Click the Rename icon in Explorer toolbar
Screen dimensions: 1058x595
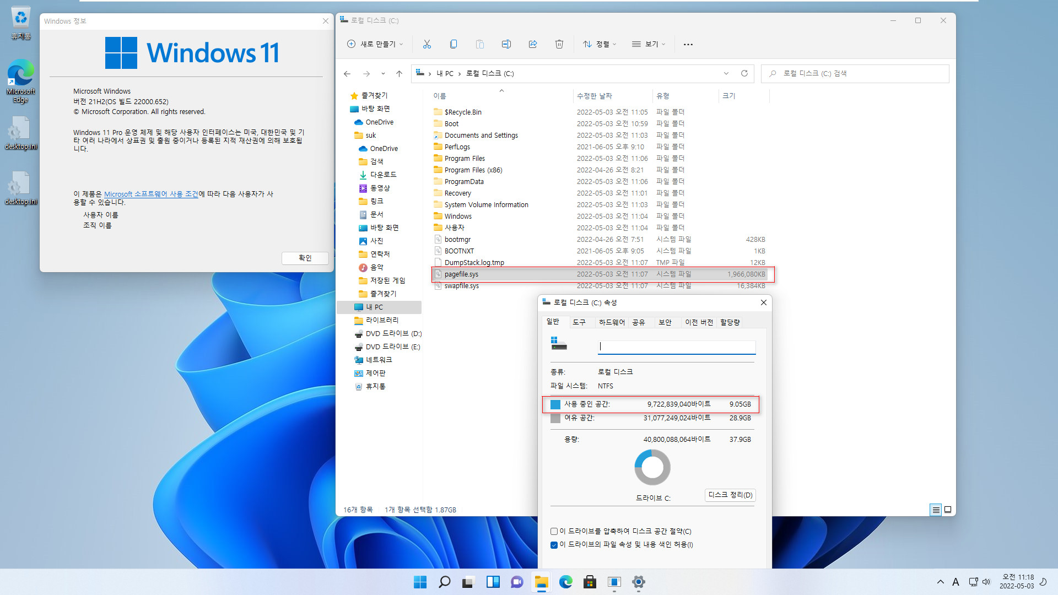tap(506, 44)
